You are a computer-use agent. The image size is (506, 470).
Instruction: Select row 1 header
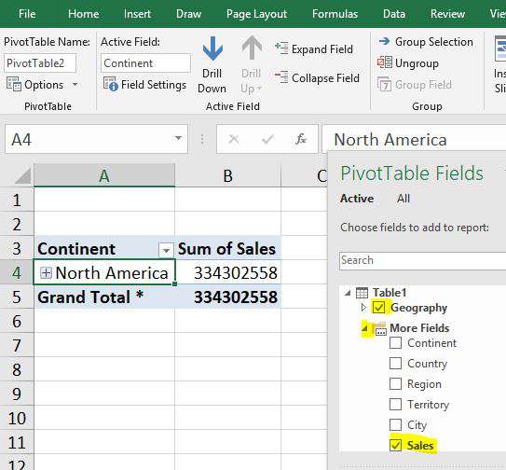click(x=17, y=200)
